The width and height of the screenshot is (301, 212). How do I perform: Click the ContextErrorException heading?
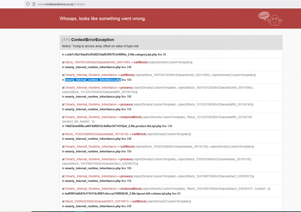pos(92,40)
